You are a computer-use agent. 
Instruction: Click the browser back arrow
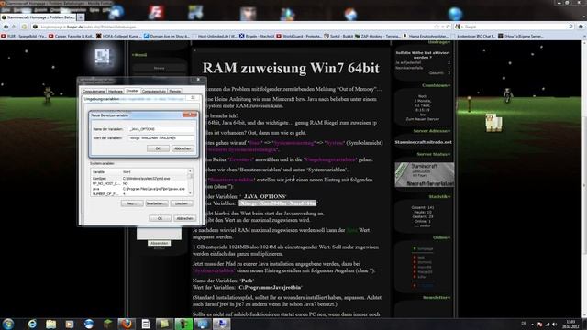[x=6, y=27]
